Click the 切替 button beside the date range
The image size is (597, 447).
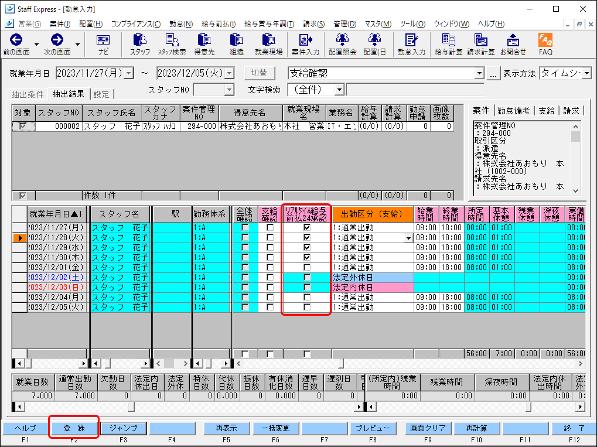tap(259, 73)
